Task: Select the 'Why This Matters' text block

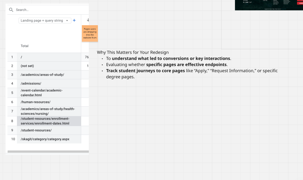Action: 187,65
